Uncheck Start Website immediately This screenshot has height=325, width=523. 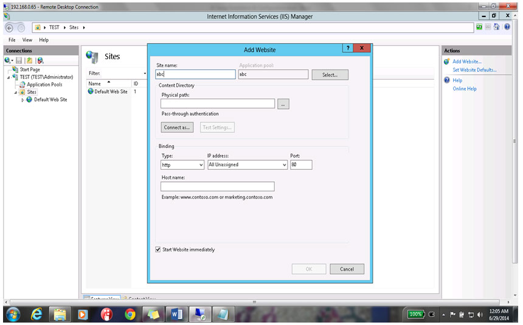(x=158, y=250)
